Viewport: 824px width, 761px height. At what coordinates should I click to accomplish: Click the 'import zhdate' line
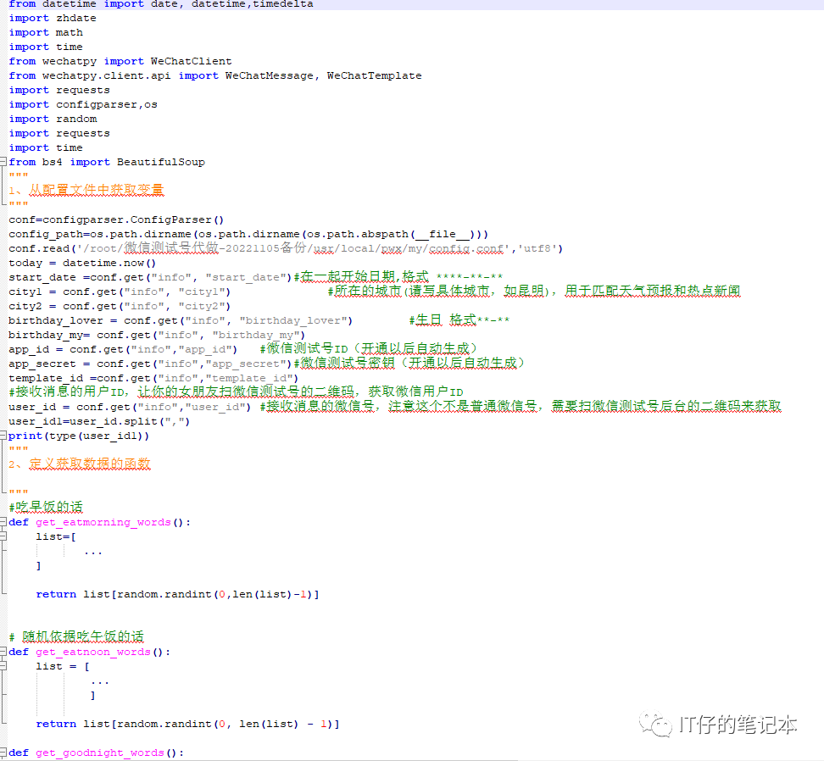tap(53, 18)
